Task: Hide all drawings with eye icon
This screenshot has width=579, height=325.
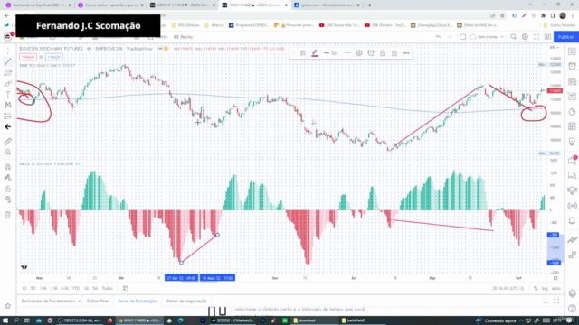Action: coord(8,200)
